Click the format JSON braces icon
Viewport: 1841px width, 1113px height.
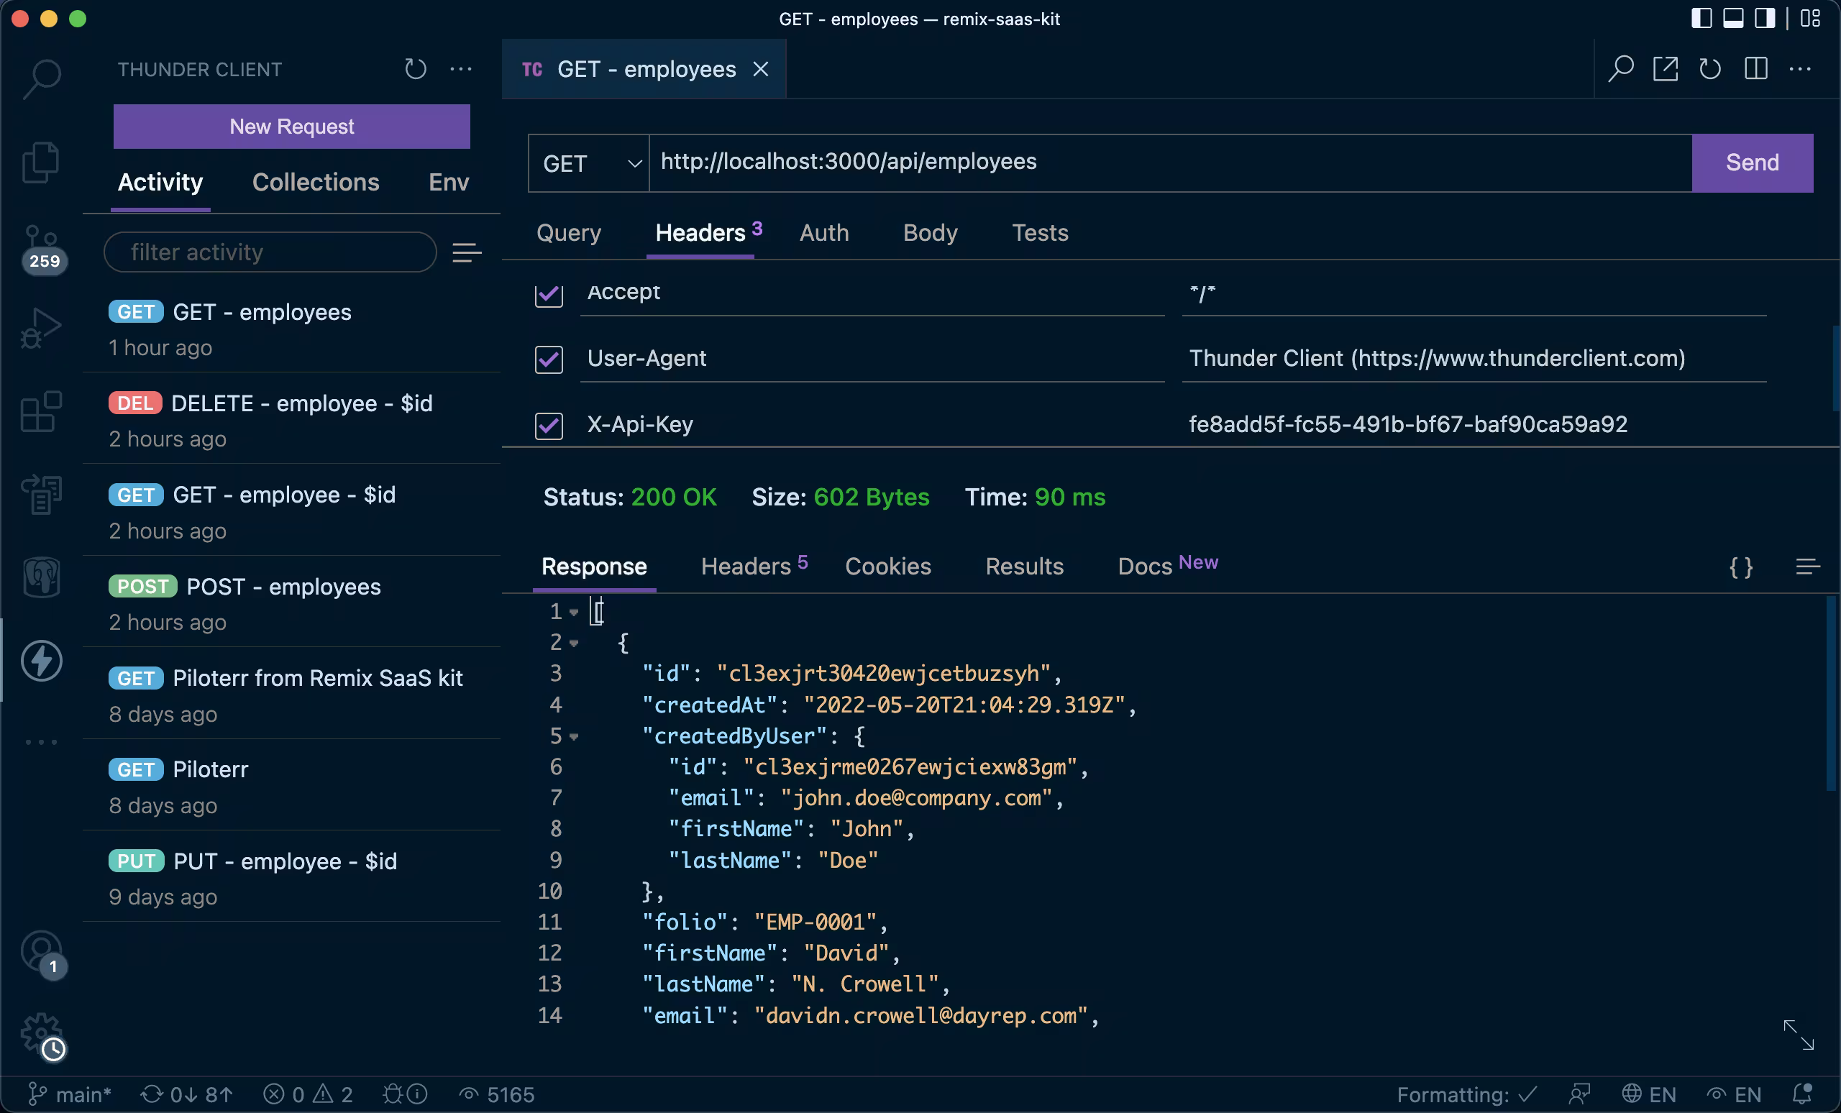click(x=1740, y=568)
